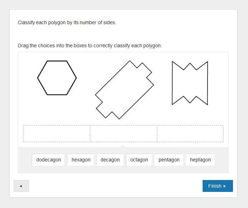Click the tilted notched rectangle polygon
This screenshot has height=208, width=248.
[x=124, y=90]
